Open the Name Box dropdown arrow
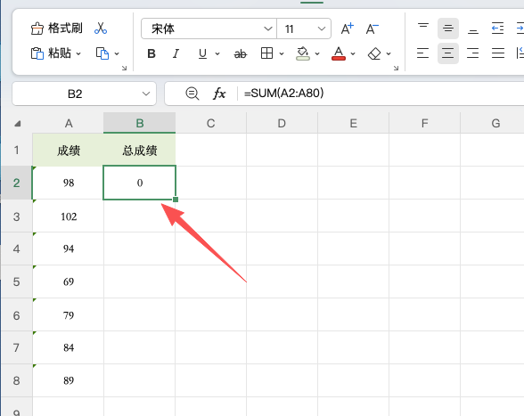Image resolution: width=524 pixels, height=416 pixels. [x=146, y=94]
